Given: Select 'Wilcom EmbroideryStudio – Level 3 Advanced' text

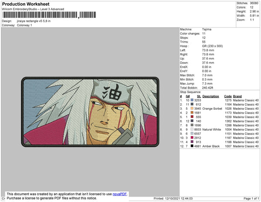Looking at the screenshot, I should [x=33, y=9].
